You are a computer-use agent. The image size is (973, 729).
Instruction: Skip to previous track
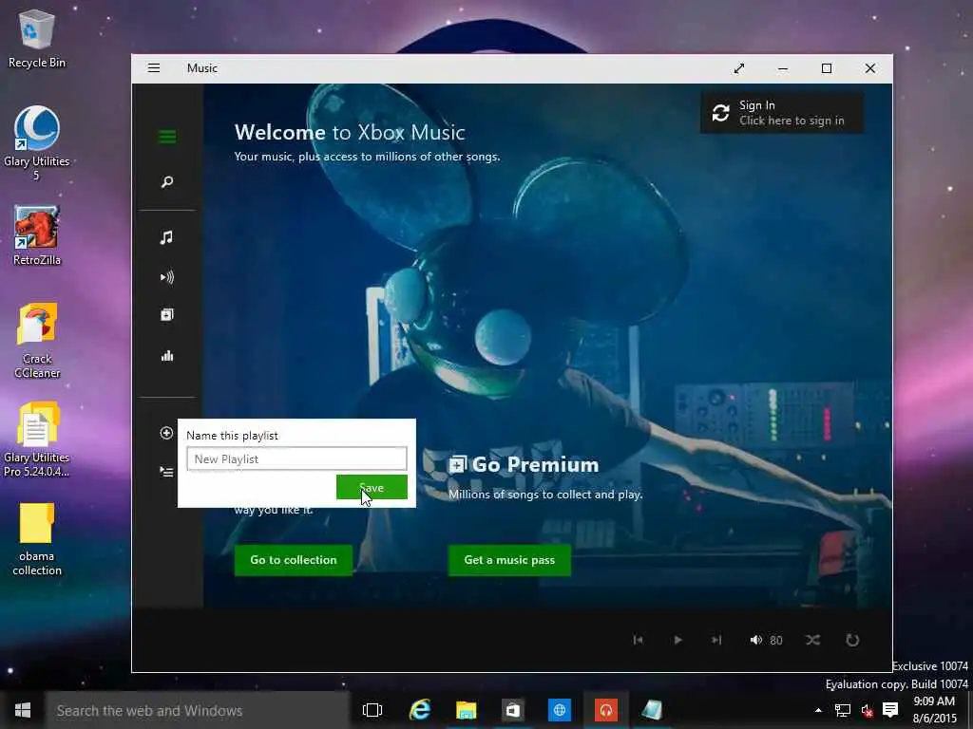click(638, 640)
